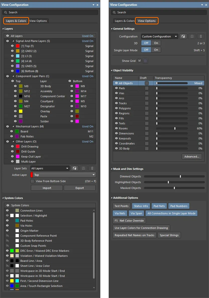Click grid color swatch beside Show Grid
The height and width of the screenshot is (298, 209).
pos(145,61)
